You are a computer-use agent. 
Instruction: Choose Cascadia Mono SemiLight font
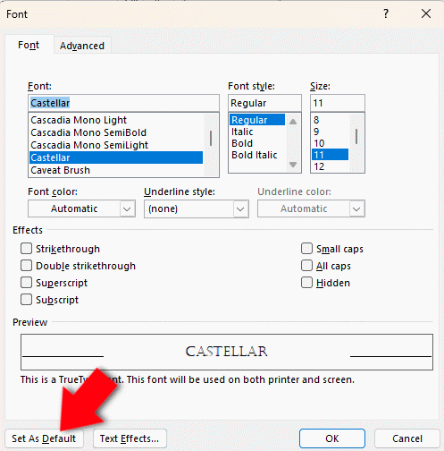click(x=116, y=145)
